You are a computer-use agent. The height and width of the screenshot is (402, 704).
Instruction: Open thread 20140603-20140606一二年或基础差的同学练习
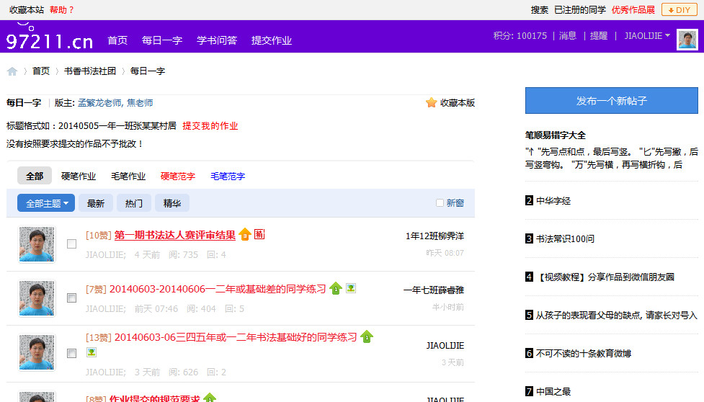coord(218,289)
